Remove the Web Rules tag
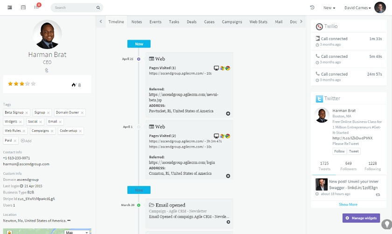The width and height of the screenshot is (392, 234). coord(24,131)
